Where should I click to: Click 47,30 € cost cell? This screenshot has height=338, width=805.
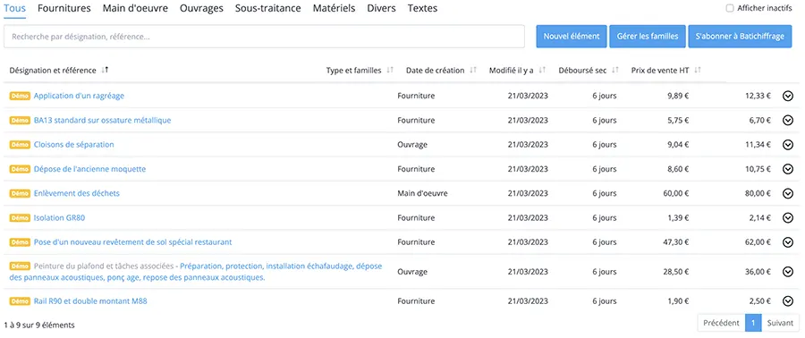tap(676, 242)
